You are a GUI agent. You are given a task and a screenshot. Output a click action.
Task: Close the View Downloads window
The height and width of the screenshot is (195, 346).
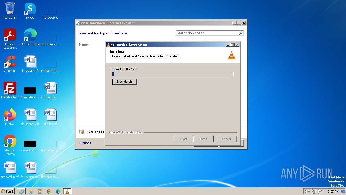coord(244,23)
